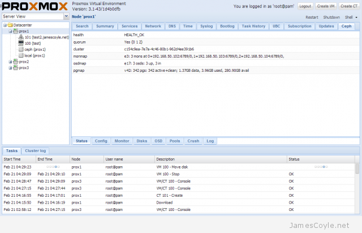The height and width of the screenshot is (233, 362).
Task: Collapse the prox1 tree node
Action: pos(10,31)
